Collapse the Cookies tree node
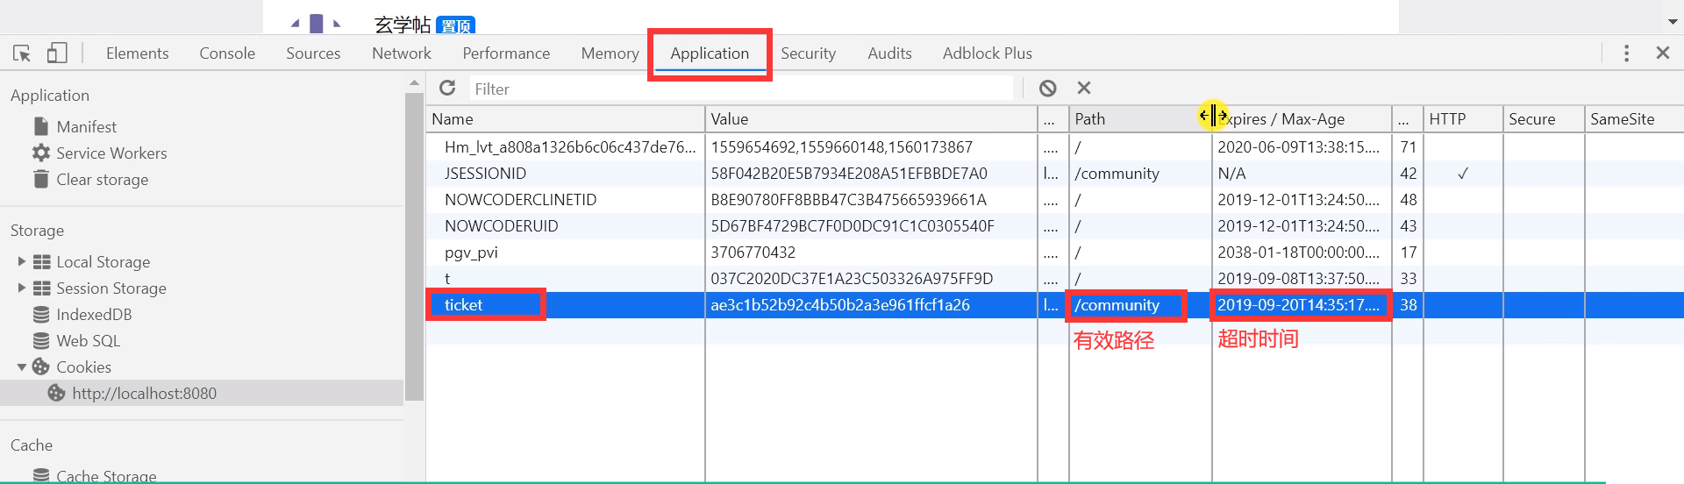Image resolution: width=1684 pixels, height=484 pixels. click(x=22, y=367)
